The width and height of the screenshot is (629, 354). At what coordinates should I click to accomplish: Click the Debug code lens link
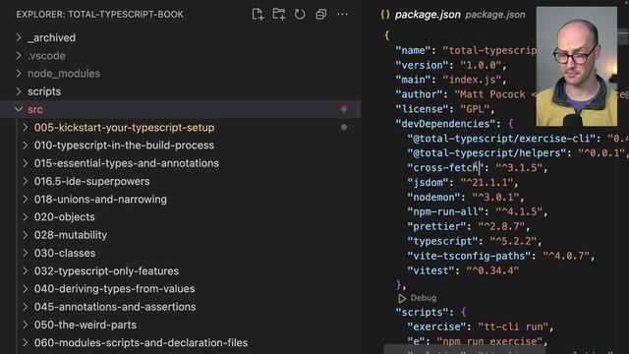[424, 298]
